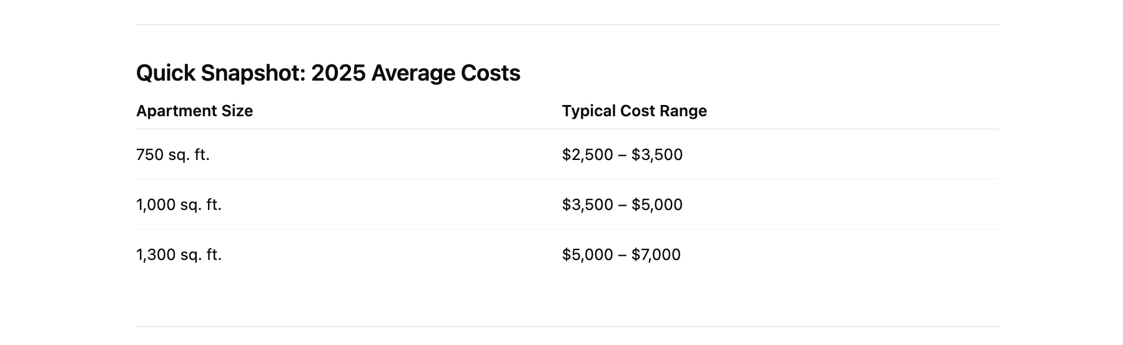1123x345 pixels.
Task: Click the $3,500 upper value in the 750 sq. ft. row
Action: (x=657, y=154)
